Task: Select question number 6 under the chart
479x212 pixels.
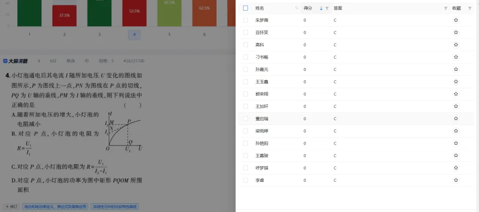Action: point(204,35)
